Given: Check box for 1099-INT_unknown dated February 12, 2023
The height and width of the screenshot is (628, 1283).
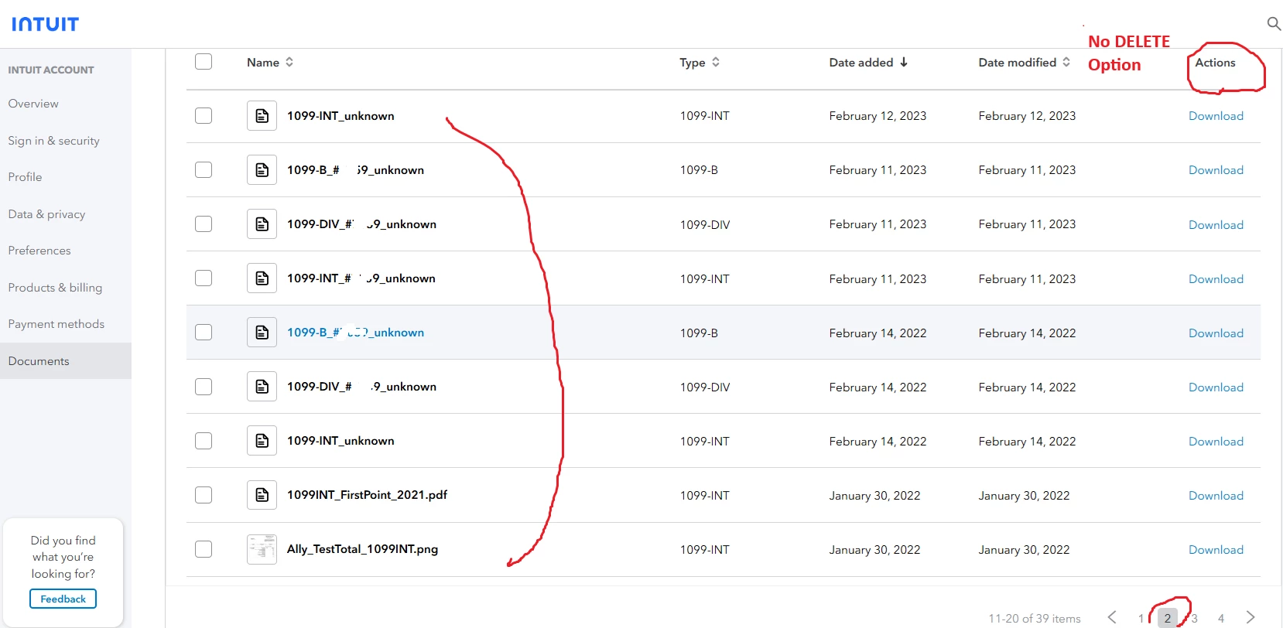Looking at the screenshot, I should (x=204, y=115).
